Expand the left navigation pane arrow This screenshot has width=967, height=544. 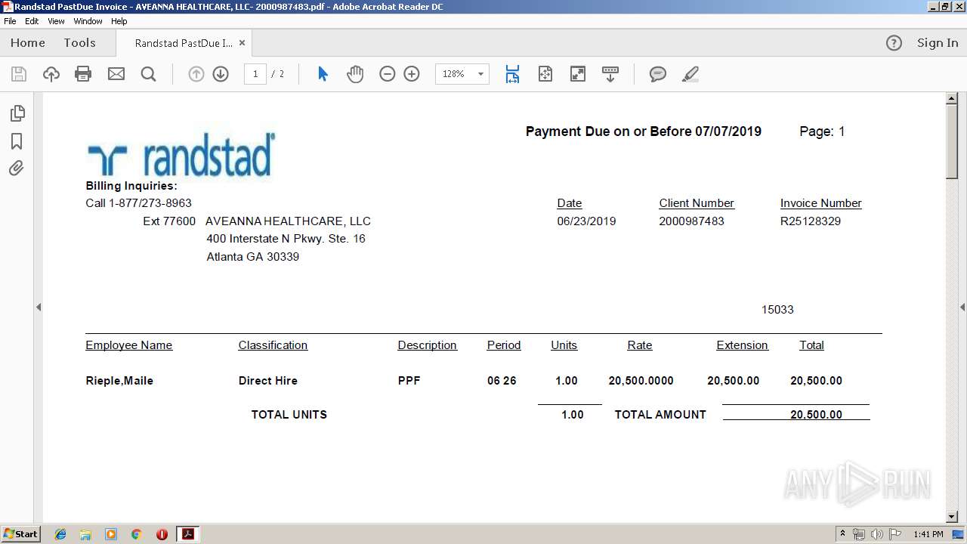(x=39, y=307)
